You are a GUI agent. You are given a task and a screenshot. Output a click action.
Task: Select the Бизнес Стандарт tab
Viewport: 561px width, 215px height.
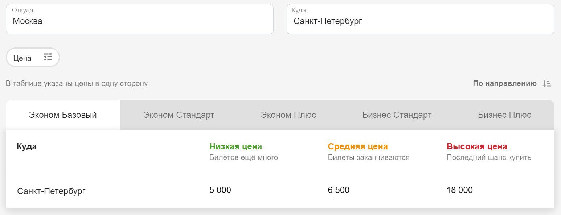(397, 115)
